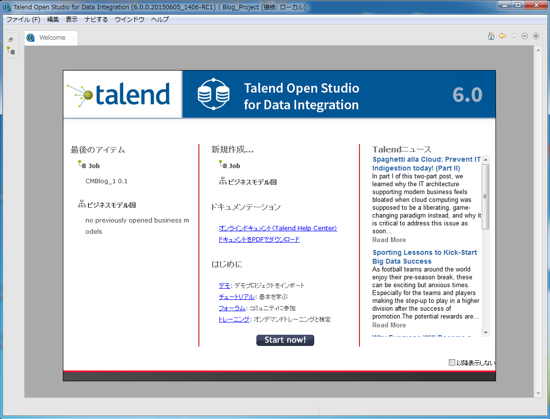The height and width of the screenshot is (419, 550).
Task: Click the Start now! button
Action: (285, 340)
